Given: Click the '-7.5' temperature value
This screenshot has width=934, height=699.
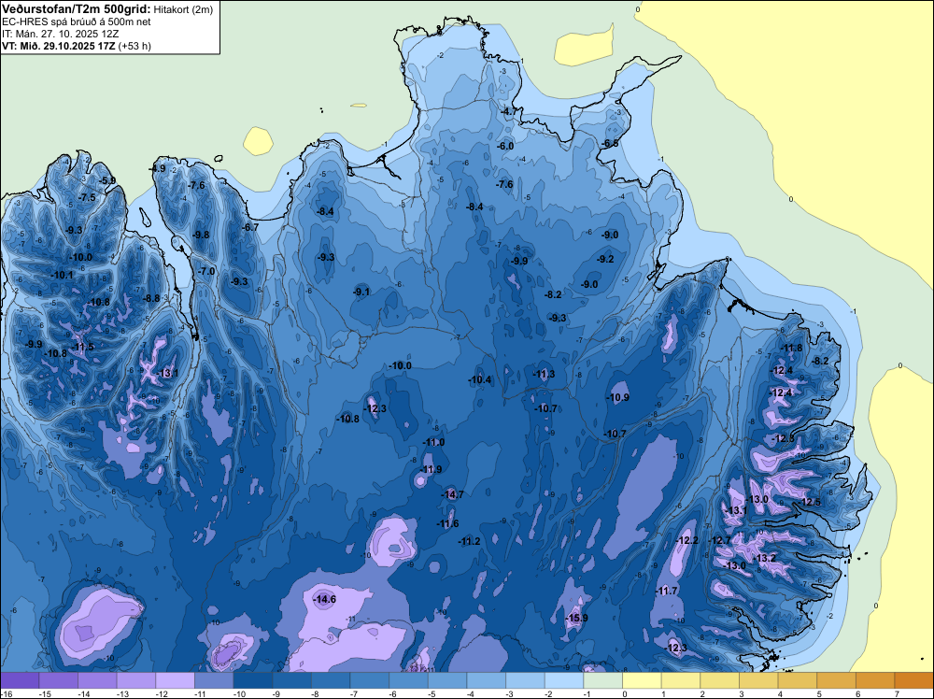Looking at the screenshot, I should [x=87, y=198].
